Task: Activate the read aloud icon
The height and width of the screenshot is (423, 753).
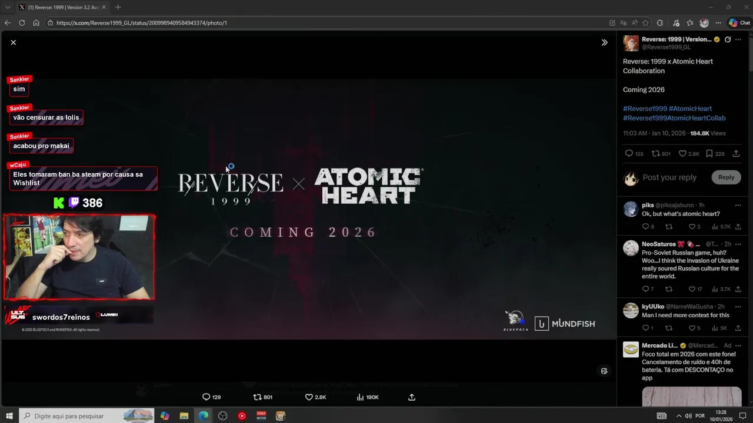Action: click(x=634, y=23)
